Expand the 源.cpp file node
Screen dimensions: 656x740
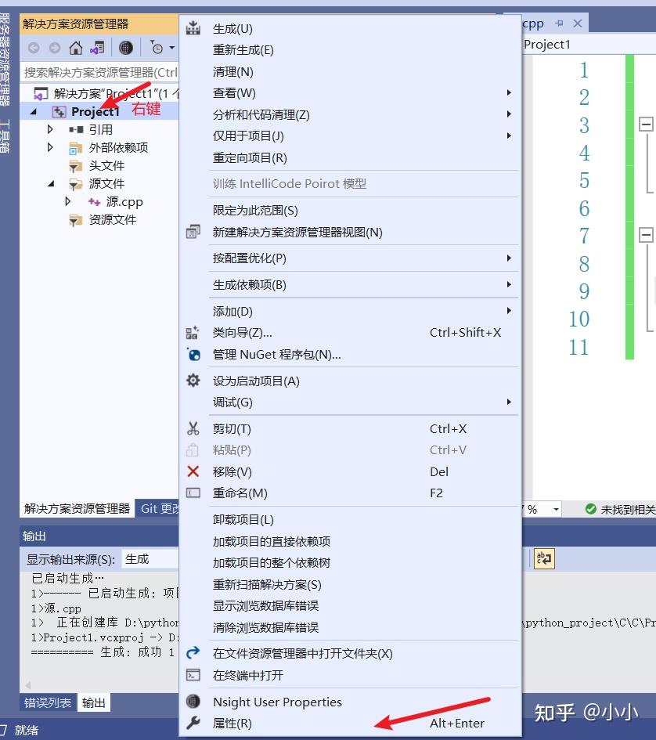click(x=67, y=201)
